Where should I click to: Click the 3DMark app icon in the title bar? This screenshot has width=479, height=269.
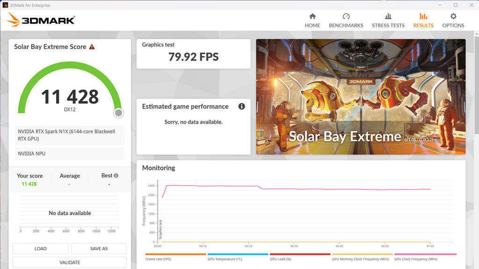tap(5, 5)
